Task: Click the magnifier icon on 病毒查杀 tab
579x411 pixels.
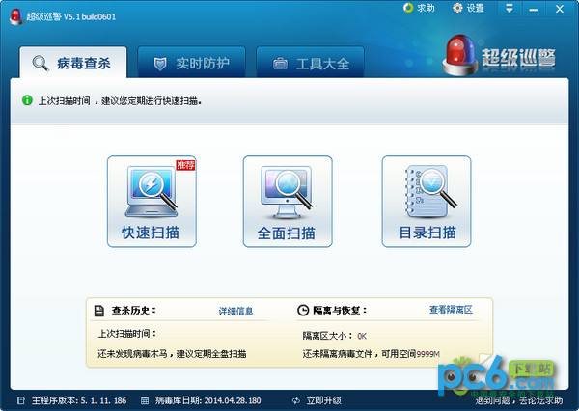Action: point(41,63)
